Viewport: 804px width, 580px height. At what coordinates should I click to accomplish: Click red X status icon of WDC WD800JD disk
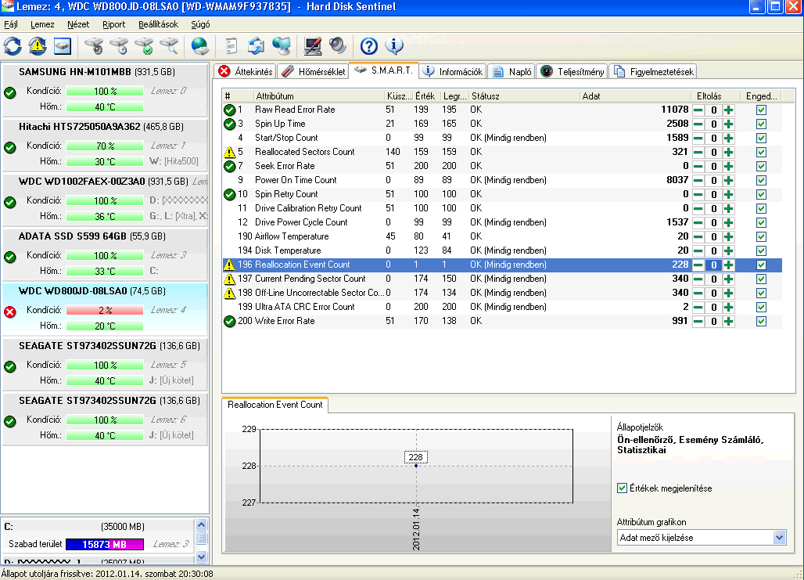point(9,312)
